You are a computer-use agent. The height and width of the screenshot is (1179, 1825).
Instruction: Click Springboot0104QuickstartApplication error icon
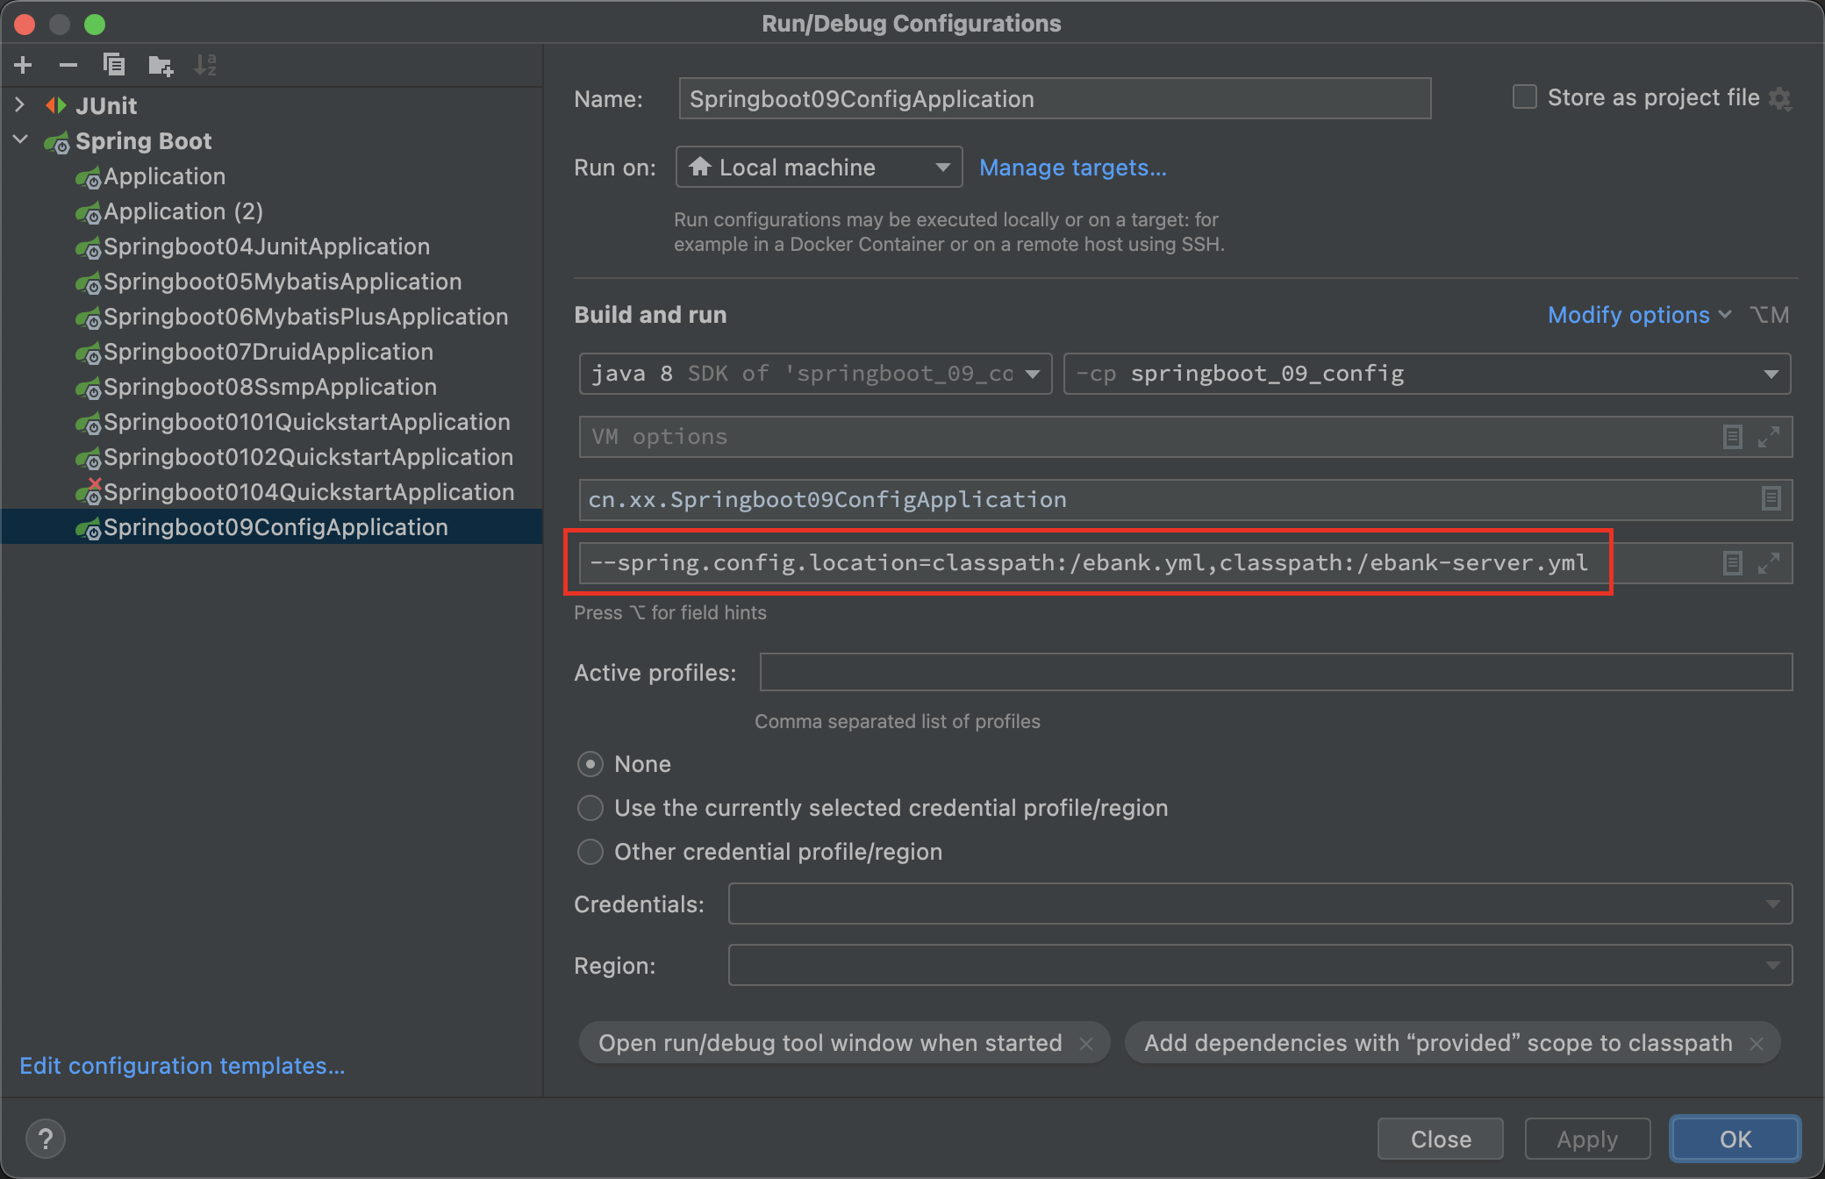point(89,492)
